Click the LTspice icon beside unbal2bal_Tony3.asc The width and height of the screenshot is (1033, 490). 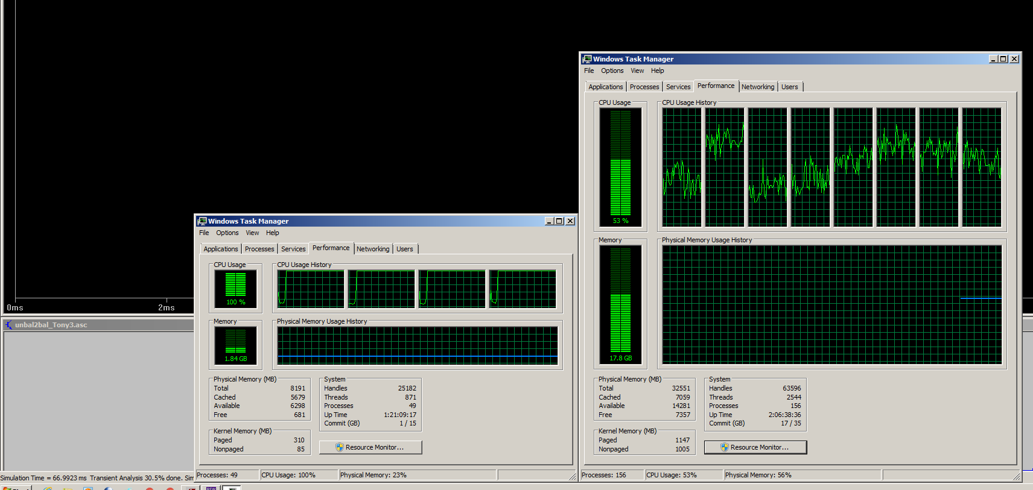click(x=8, y=325)
